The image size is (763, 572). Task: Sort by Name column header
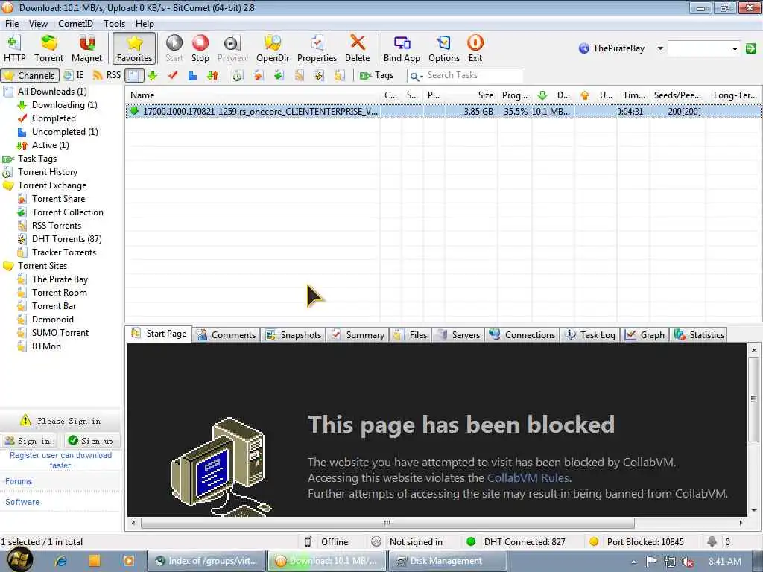(x=252, y=95)
